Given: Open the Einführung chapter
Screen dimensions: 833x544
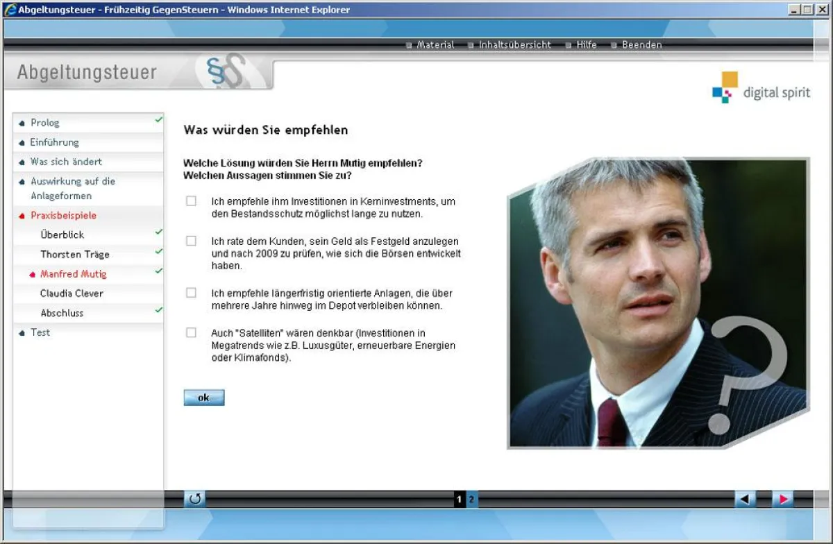Looking at the screenshot, I should tap(54, 142).
